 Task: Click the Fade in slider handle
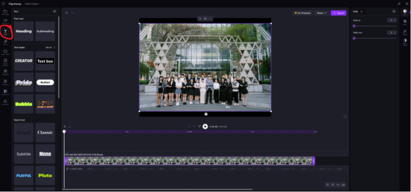click(354, 26)
